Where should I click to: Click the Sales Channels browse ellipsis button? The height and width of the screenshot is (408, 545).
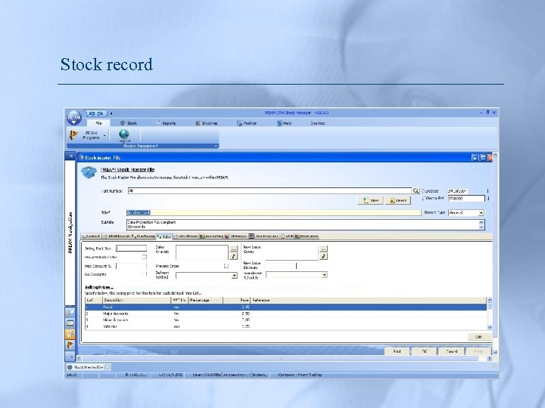[x=234, y=249]
